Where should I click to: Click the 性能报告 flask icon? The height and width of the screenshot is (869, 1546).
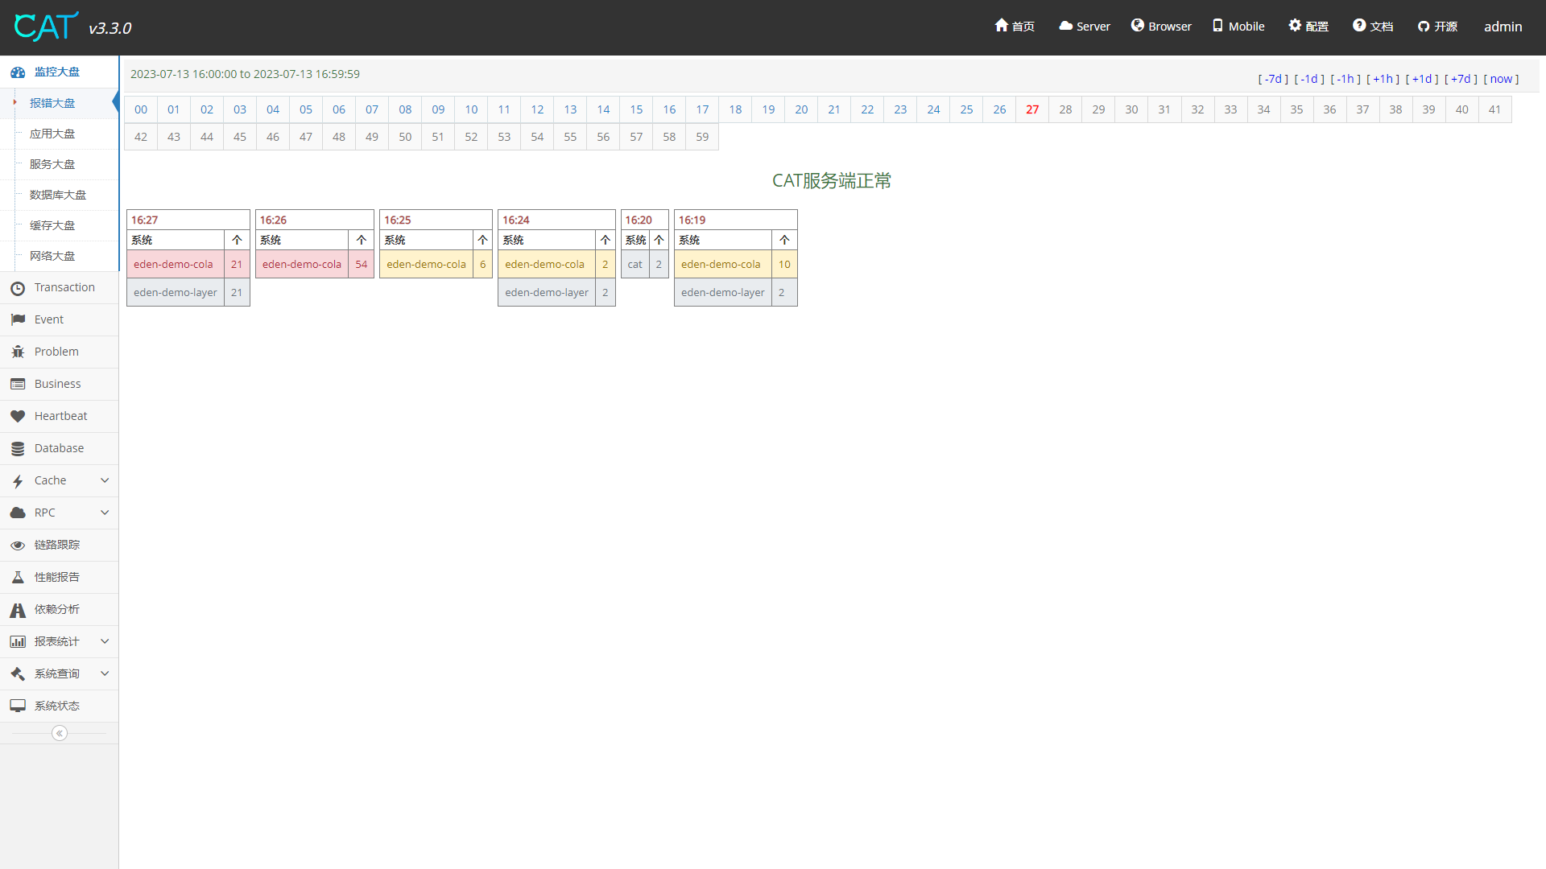pos(18,578)
